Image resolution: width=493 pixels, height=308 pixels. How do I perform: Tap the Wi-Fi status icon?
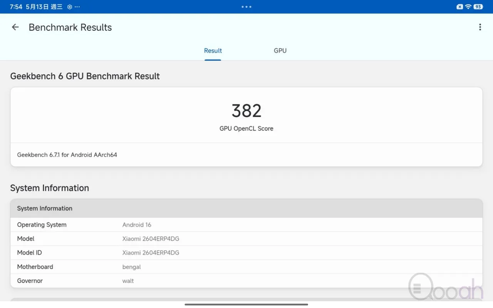468,7
